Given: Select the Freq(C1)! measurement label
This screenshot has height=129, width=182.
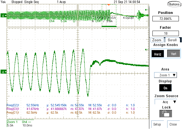Looking at the screenshot, I should click(x=13, y=113).
